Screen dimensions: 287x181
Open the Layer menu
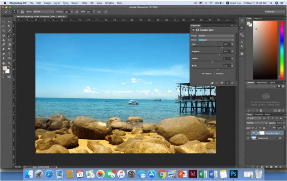[57, 3]
